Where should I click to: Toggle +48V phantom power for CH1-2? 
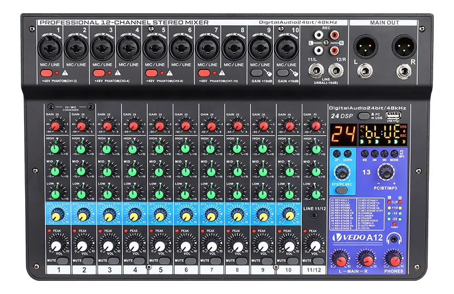point(46,73)
